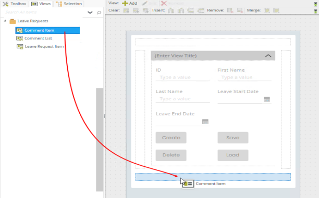Click the second Insert column icon
This screenshot has height=198, width=319.
tap(181, 10)
